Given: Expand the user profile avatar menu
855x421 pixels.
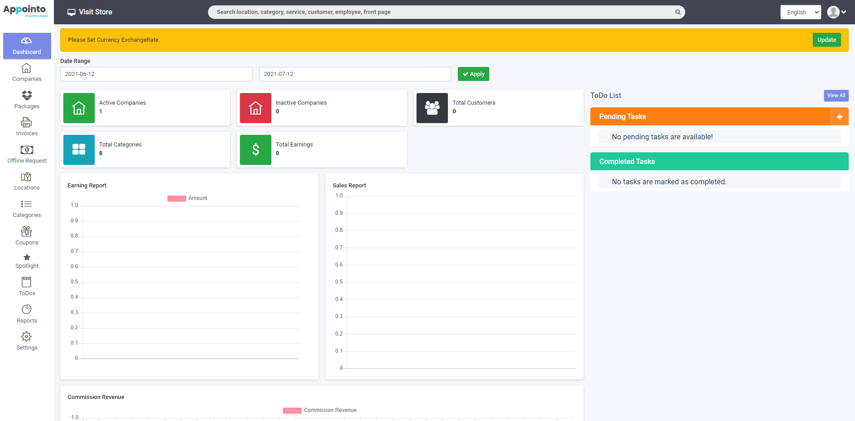Looking at the screenshot, I should [837, 12].
